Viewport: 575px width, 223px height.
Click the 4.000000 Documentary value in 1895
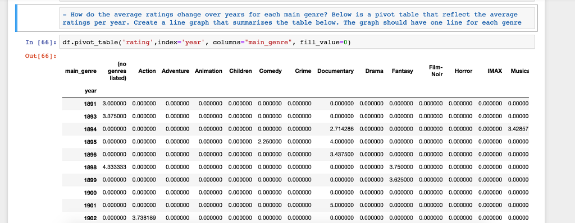point(342,142)
